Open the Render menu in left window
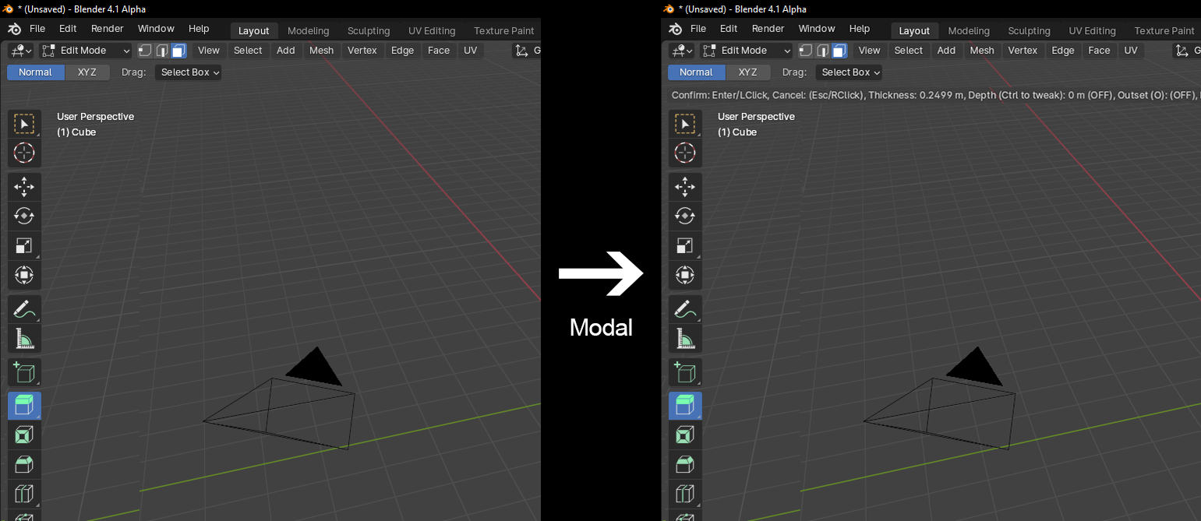This screenshot has height=521, width=1201. (x=108, y=29)
